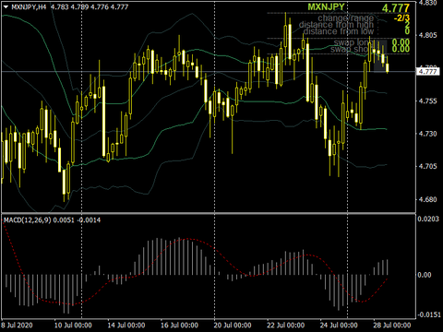Click the MXNJPY,H4 chart title text
This screenshot has width=443, height=332.
29,6
